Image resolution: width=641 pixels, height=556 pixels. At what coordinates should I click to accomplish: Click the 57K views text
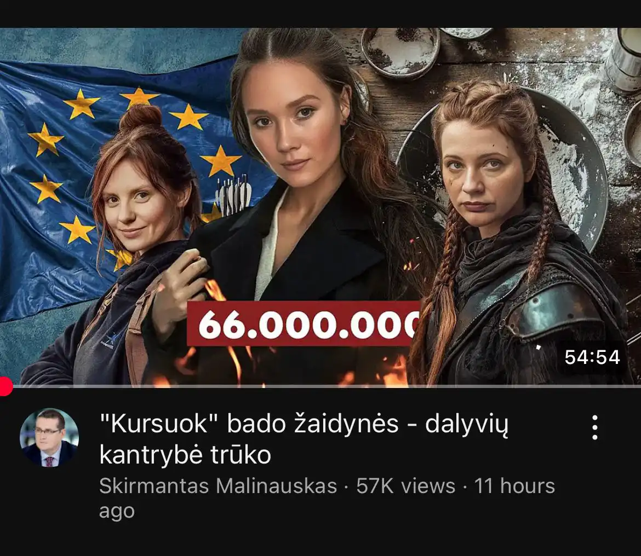pos(405,486)
